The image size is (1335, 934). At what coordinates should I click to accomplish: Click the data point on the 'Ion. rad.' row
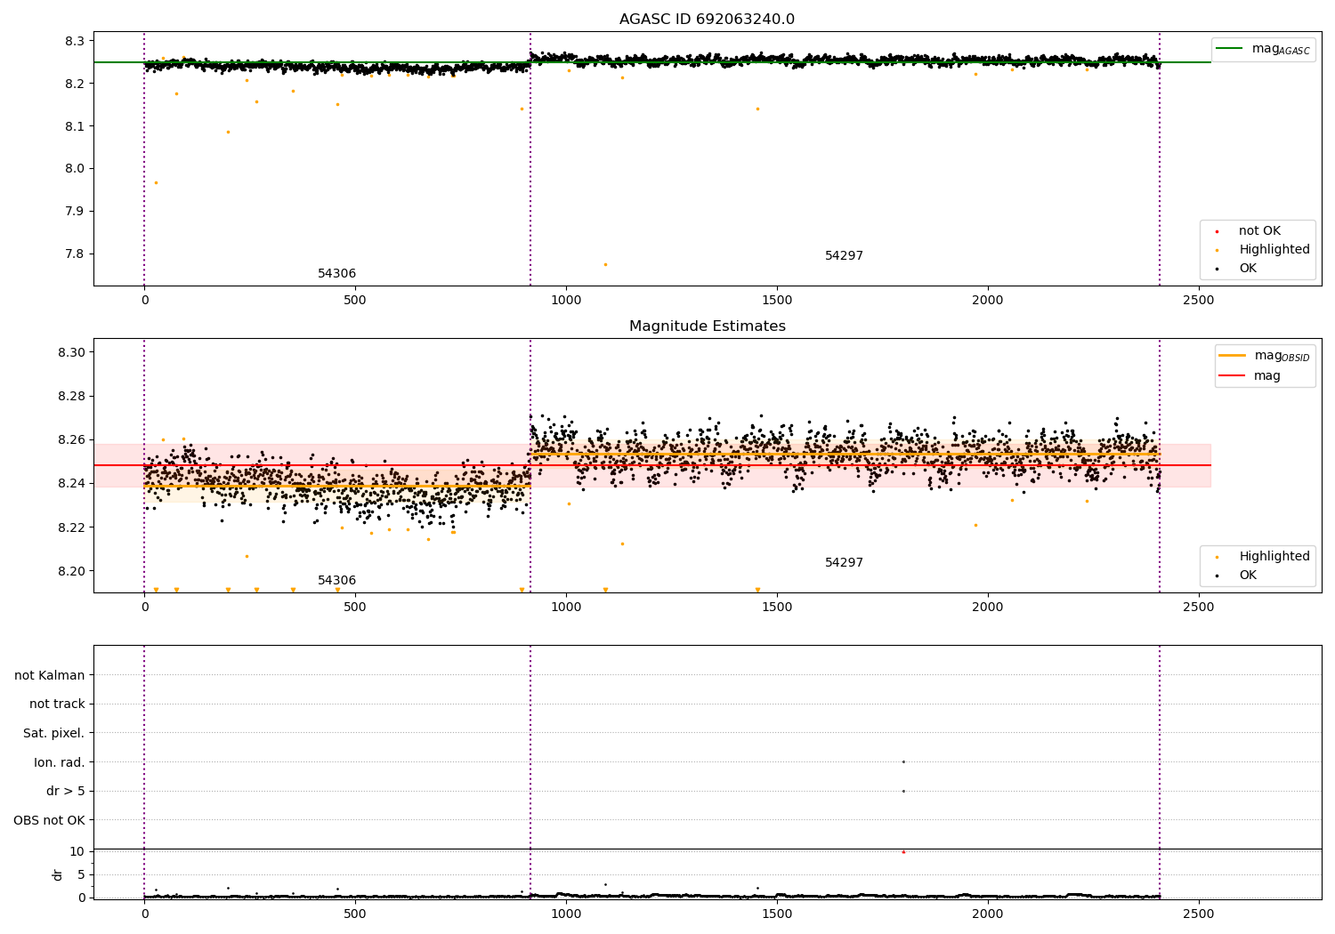coord(903,761)
